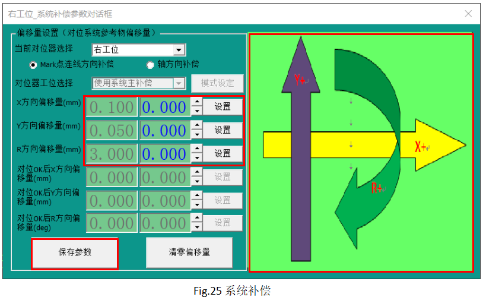Expand the 对位器工位选择 dropdown
This screenshot has width=483, height=300.
[179, 83]
